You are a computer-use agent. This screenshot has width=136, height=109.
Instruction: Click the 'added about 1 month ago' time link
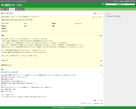(14, 20)
